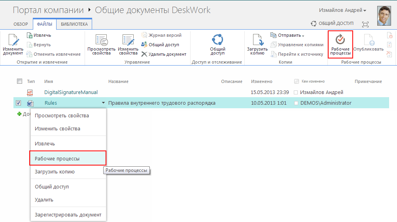Viewport: 397px width, 222px height.
Task: Click the green plus add document icon
Action: pos(19,114)
